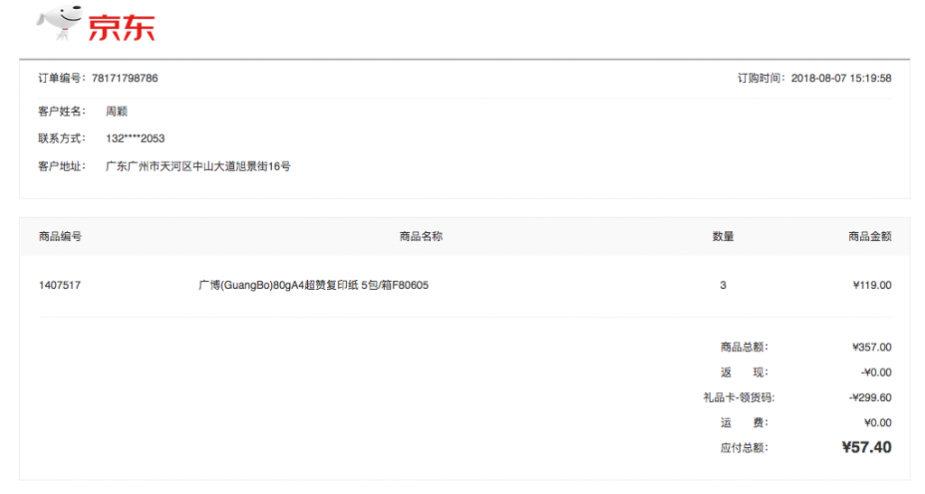
Task: Click the 商品名称 column header
Action: pos(421,237)
